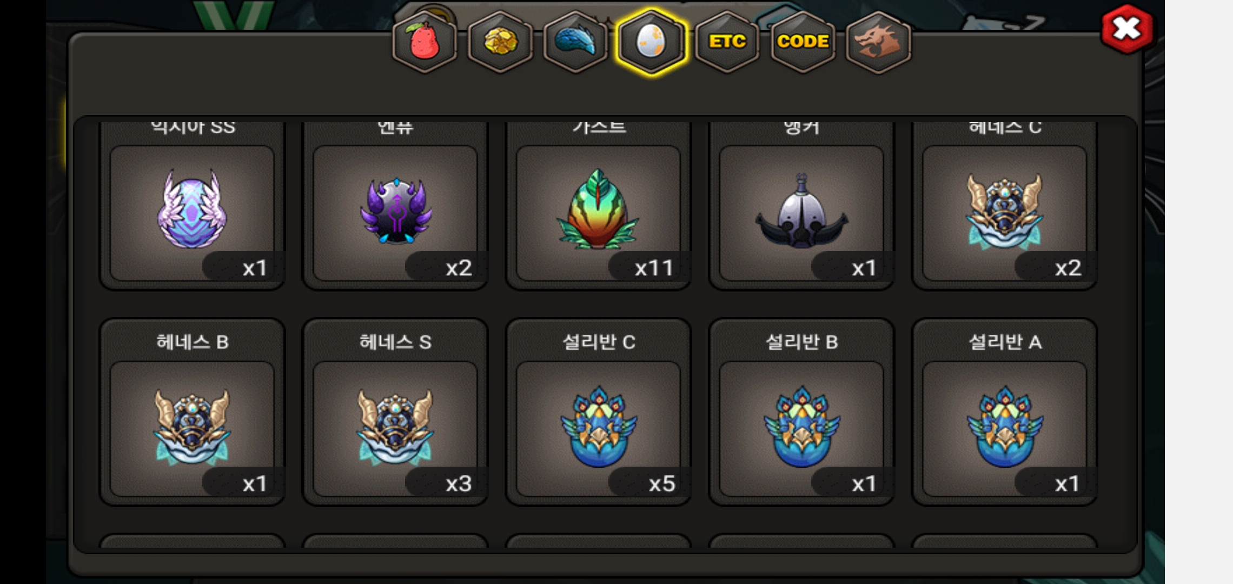Close the inventory with red X
Screen dimensions: 1233x584
tap(1127, 29)
